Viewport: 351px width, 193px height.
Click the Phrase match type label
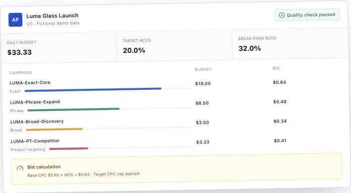[17, 111]
